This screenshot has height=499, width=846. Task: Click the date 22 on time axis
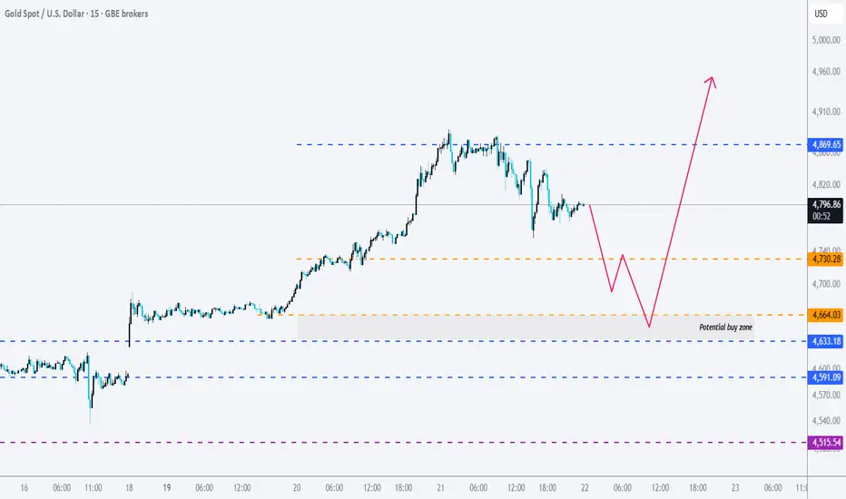[x=585, y=488]
